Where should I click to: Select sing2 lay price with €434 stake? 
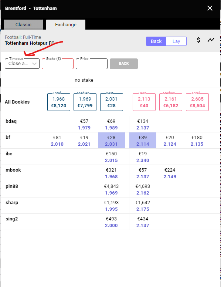(x=143, y=222)
